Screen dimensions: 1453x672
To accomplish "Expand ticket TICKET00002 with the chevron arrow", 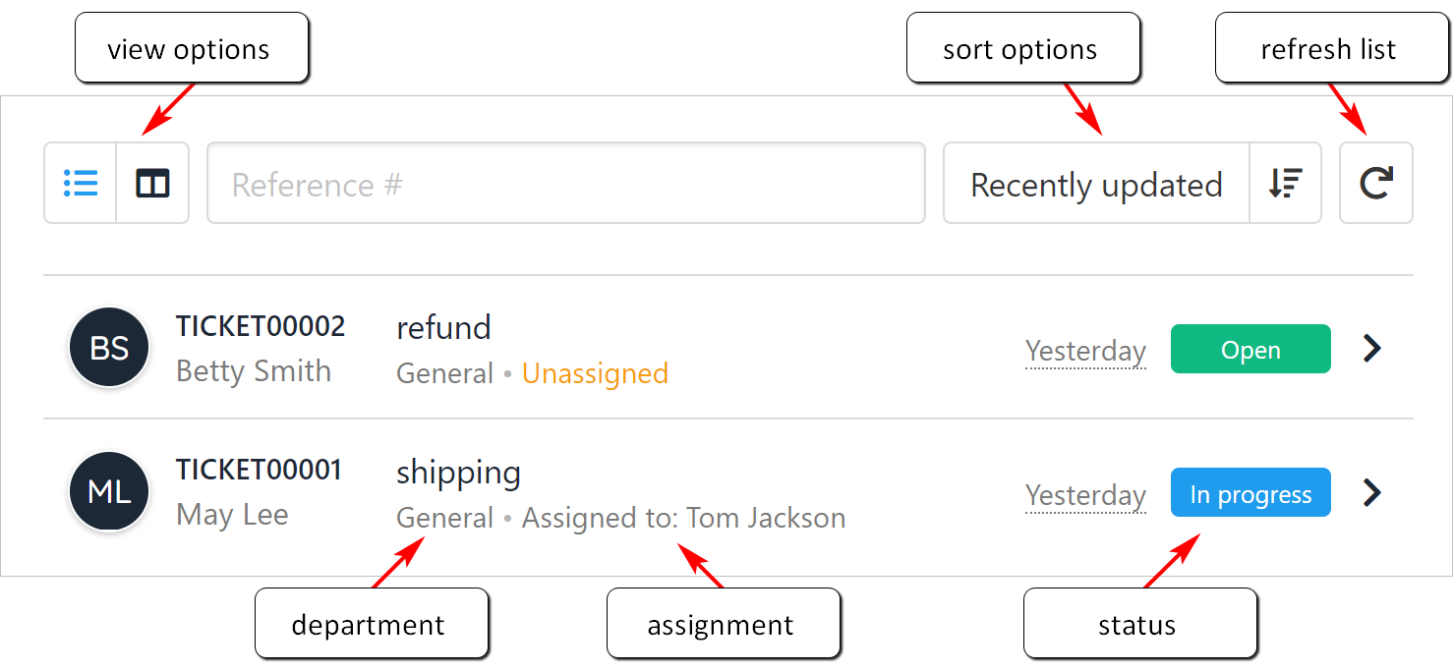I will coord(1373,348).
